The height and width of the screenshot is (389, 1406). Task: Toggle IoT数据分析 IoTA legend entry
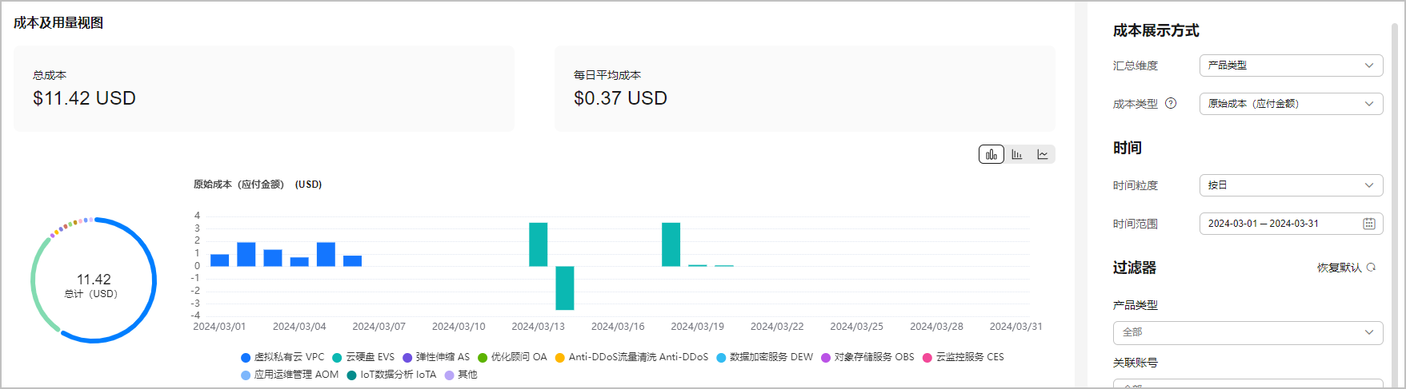pos(391,375)
